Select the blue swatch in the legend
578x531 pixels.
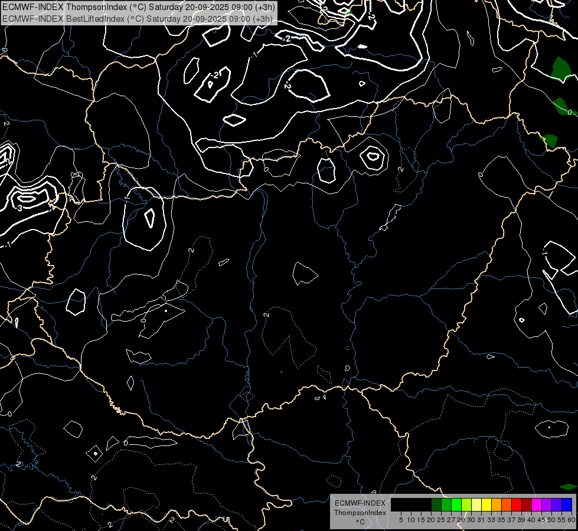click(567, 504)
